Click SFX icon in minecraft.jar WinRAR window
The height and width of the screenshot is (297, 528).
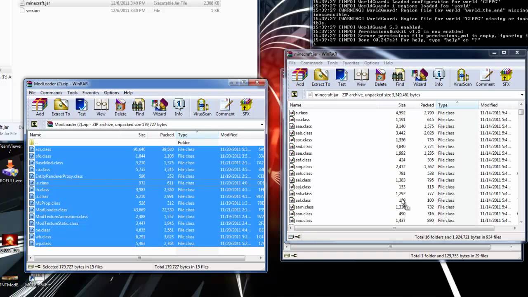pyautogui.click(x=506, y=77)
